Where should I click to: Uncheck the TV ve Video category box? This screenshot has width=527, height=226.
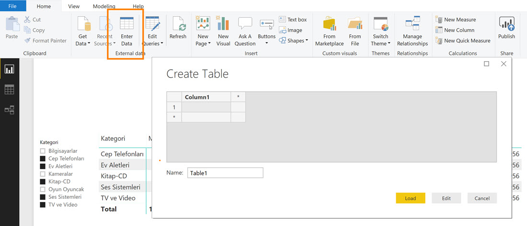(43, 204)
